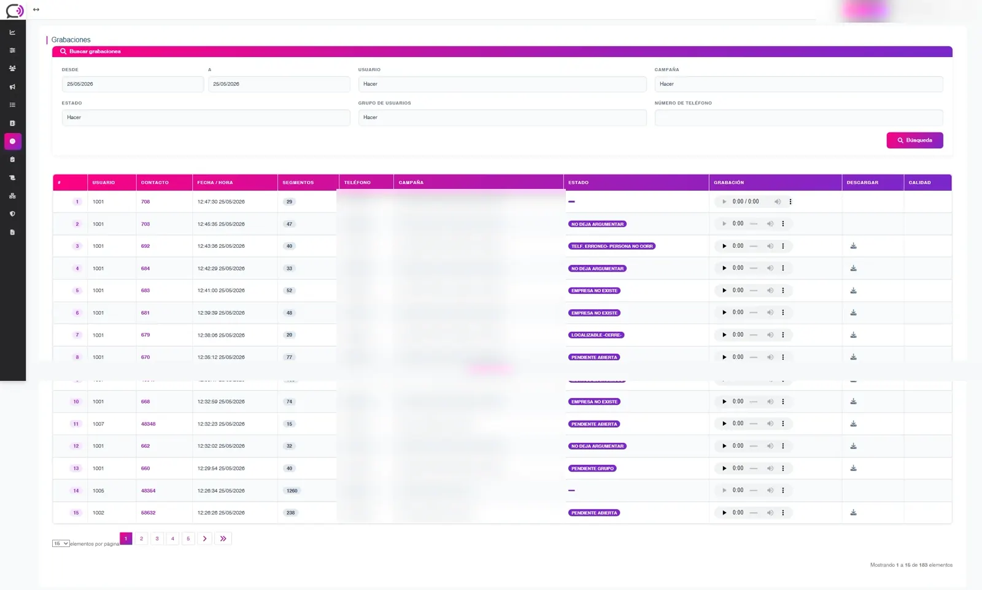Open more options for row 10 recording

pos(783,402)
